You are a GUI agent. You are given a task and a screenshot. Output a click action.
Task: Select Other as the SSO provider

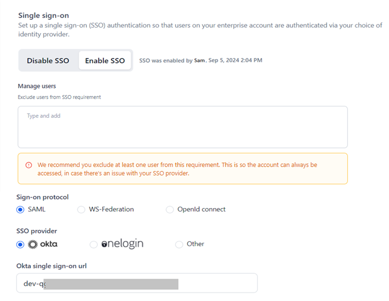click(179, 244)
